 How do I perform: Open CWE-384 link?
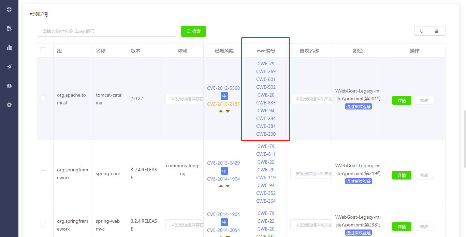point(266,126)
